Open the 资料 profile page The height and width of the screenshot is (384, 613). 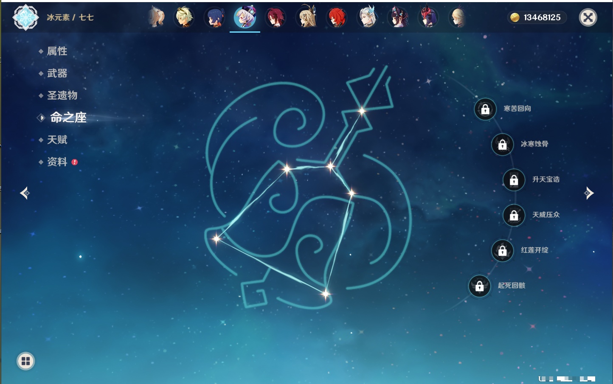57,162
